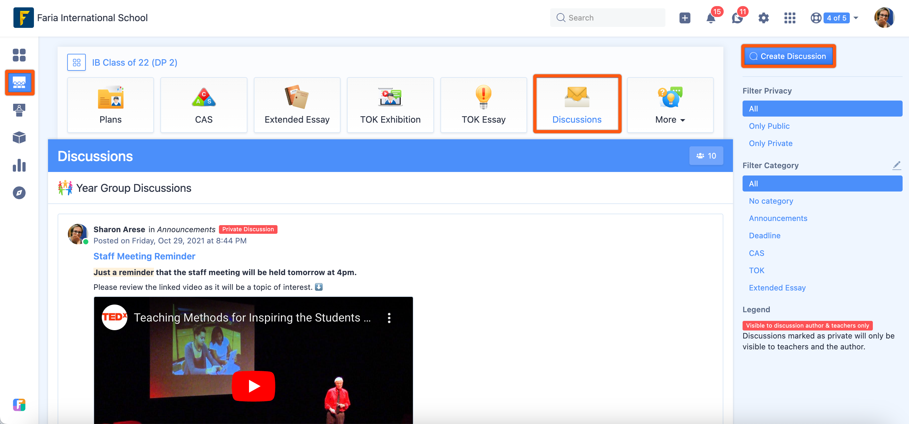Open the Plans tab
Screen dimensions: 909x424
coord(110,105)
